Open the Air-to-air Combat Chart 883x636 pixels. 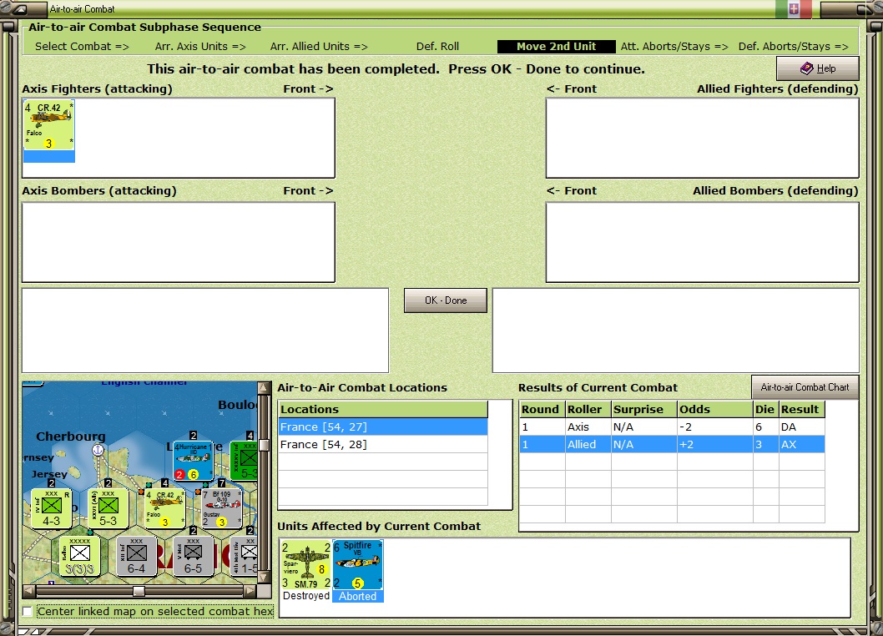(805, 387)
